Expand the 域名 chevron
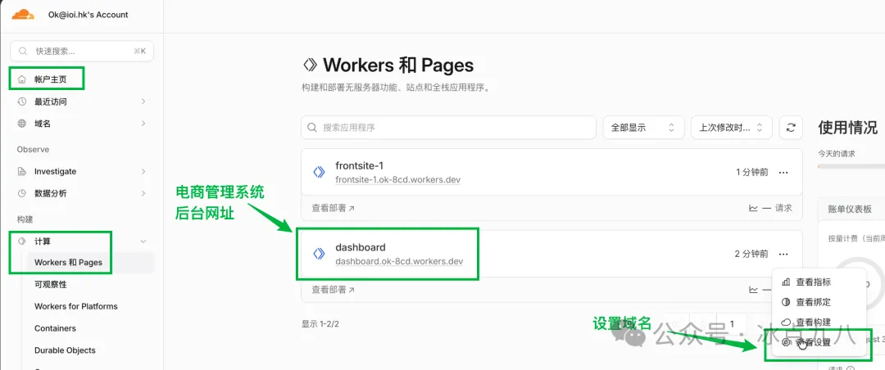Viewport: 885px width, 370px height. coord(143,124)
